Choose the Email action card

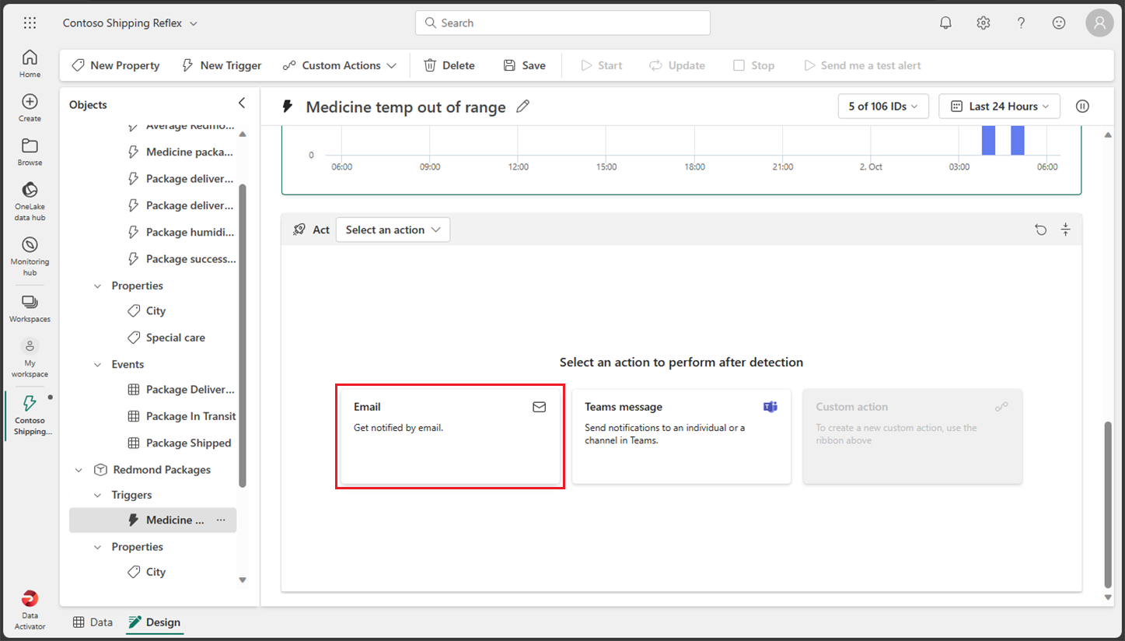click(451, 436)
